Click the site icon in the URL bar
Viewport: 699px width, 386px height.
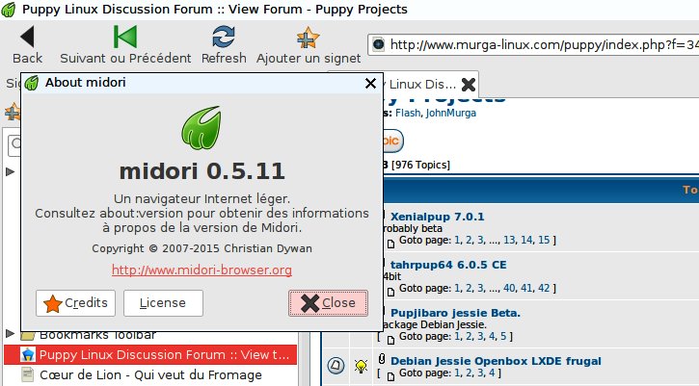point(379,44)
